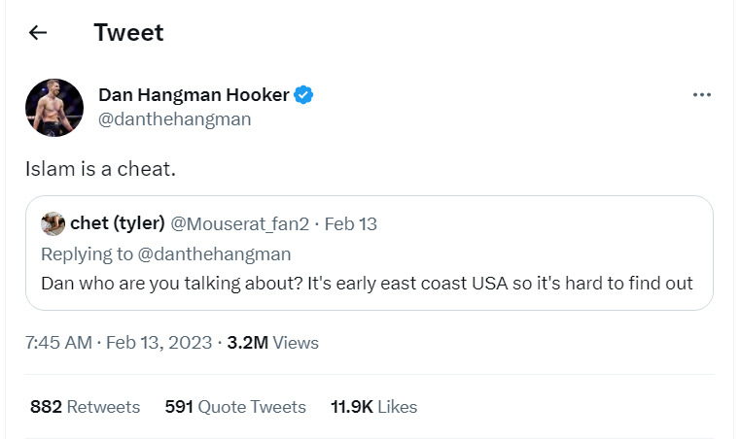Show the 11.9K Likes list
Image resolution: width=741 pixels, height=439 pixels.
tap(373, 406)
